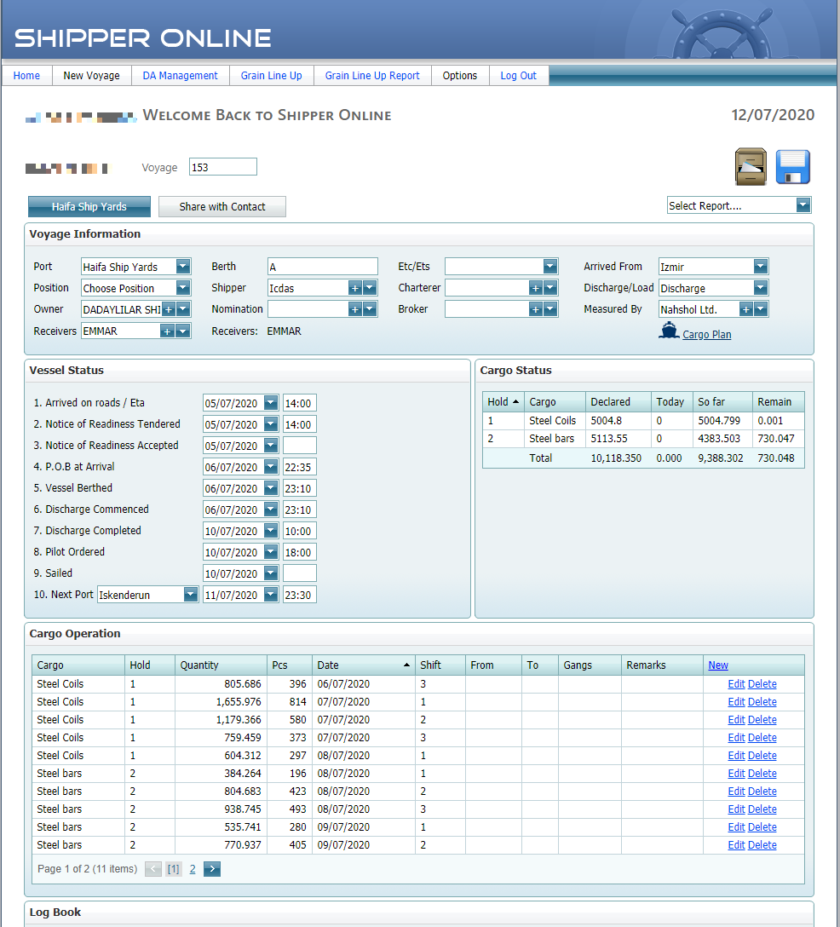Click the blue floppy disk save icon
The image size is (840, 927).
[792, 167]
